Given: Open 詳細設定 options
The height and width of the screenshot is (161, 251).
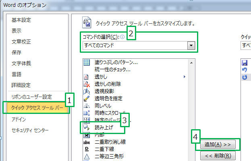Looking at the screenshot, I should point(21,85).
